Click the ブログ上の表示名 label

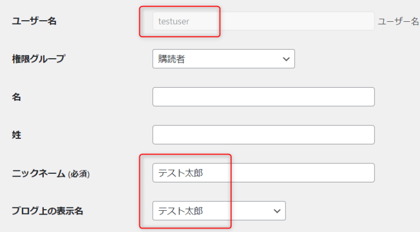(48, 211)
